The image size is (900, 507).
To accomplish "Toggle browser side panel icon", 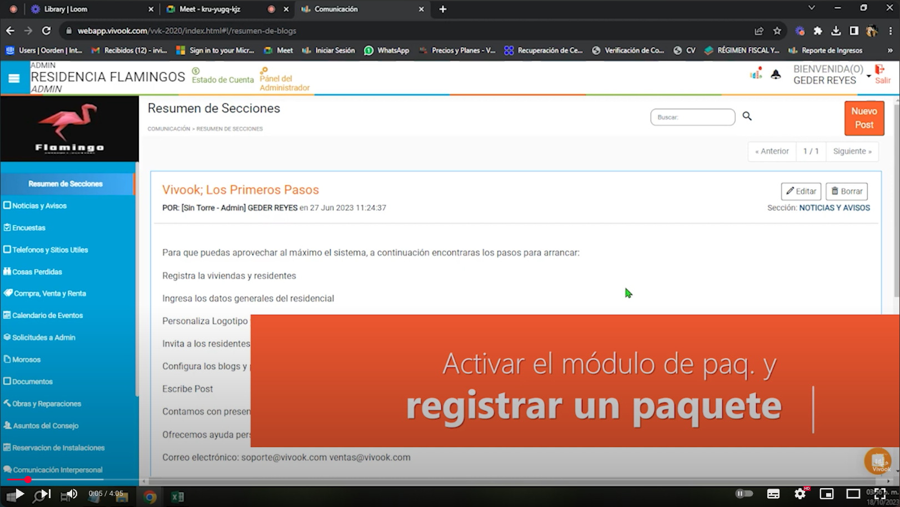I will [x=854, y=31].
